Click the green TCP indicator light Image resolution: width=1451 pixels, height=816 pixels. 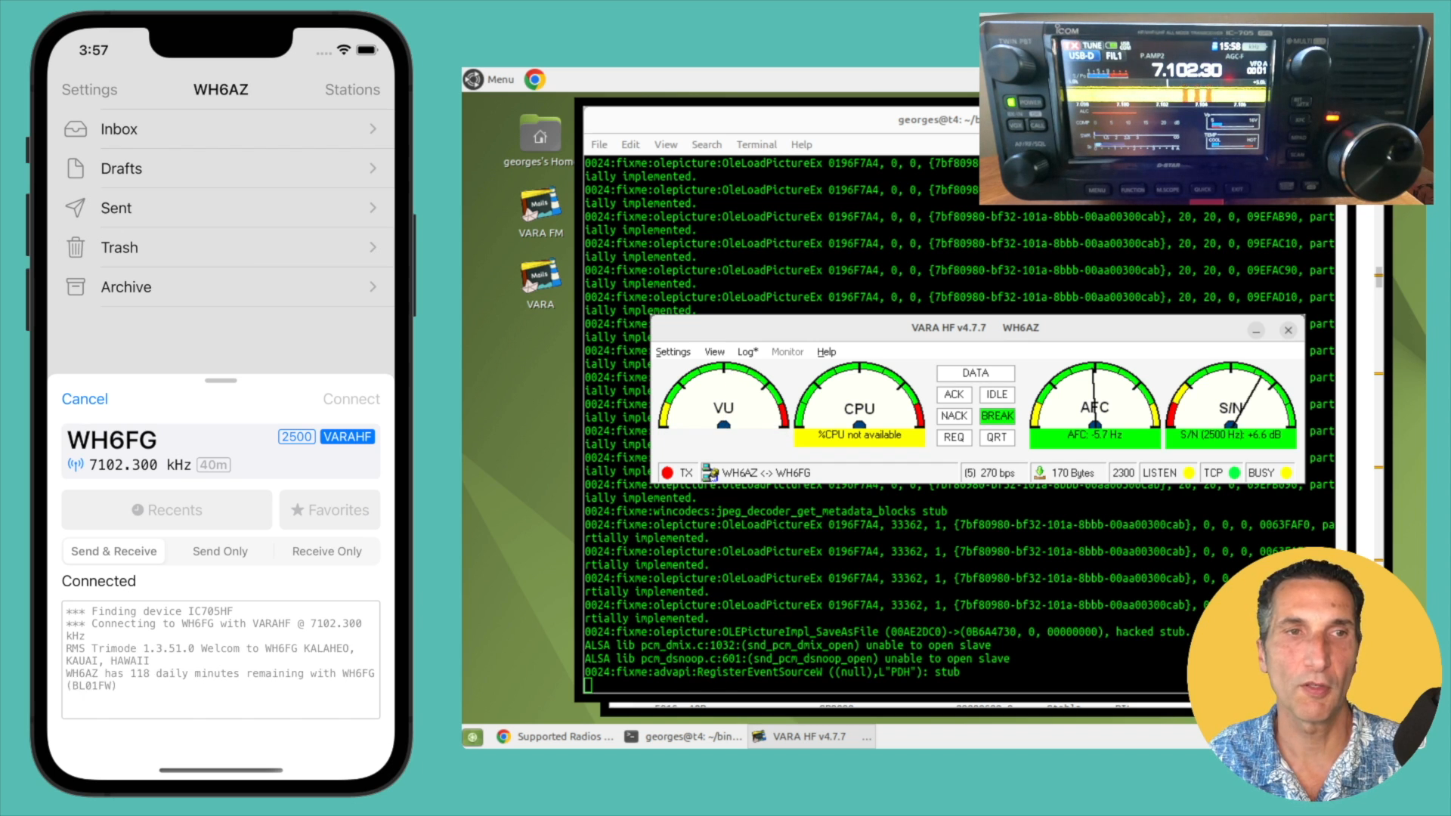[x=1235, y=473]
